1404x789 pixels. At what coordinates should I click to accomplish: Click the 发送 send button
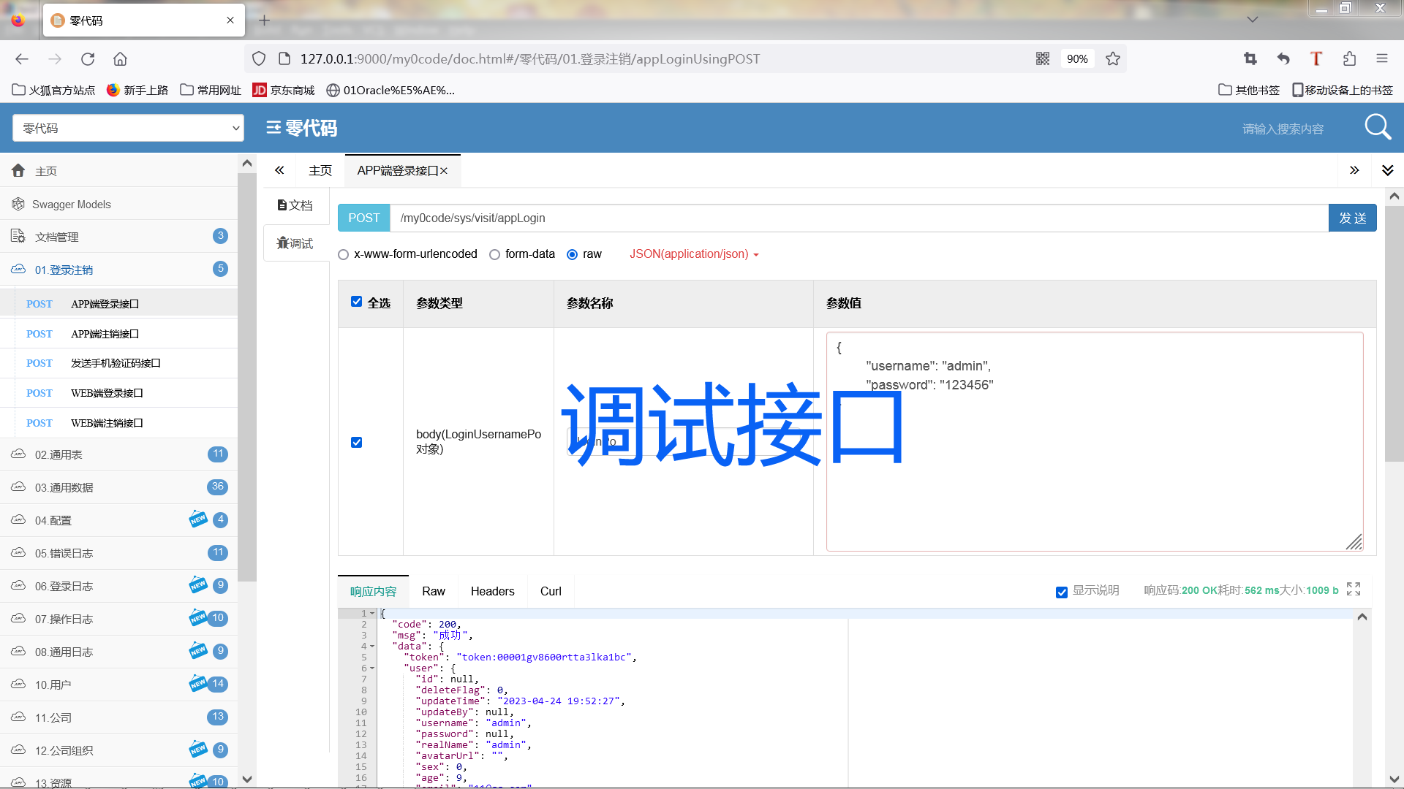click(x=1352, y=218)
